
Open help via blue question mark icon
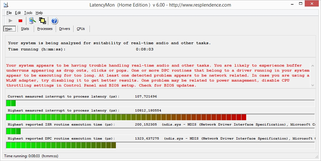pyautogui.click(x=54, y=21)
